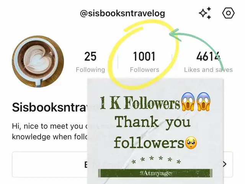Click the green arrow doodle head
This screenshot has height=184, width=245.
[175, 35]
